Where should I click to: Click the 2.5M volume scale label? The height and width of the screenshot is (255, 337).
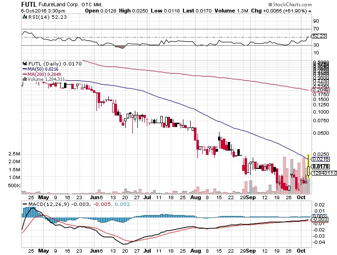click(14, 154)
